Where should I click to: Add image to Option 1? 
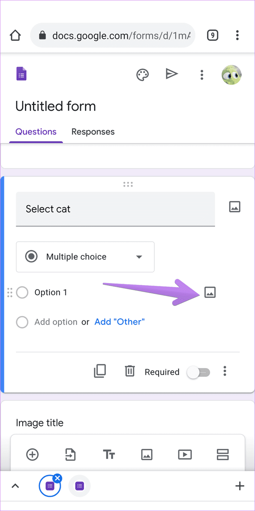[210, 292]
